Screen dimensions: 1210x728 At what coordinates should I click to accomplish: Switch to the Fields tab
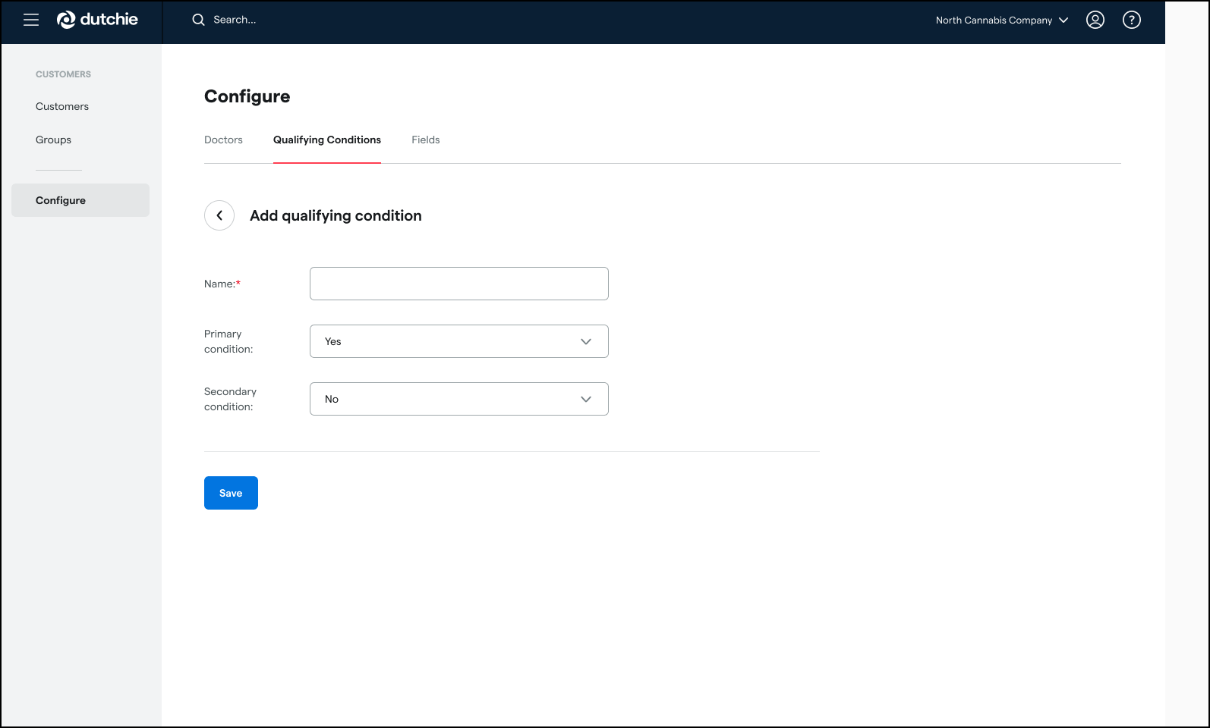[426, 140]
